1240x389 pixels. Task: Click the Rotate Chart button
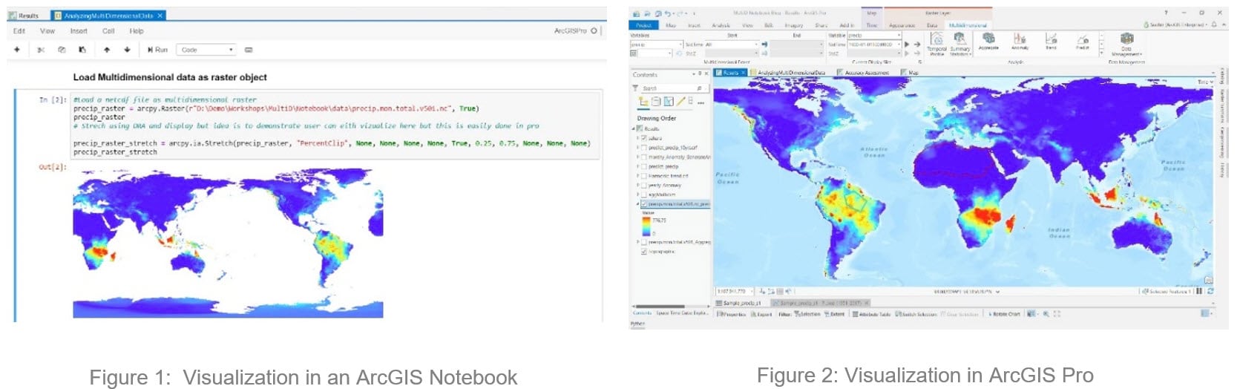pos(1006,314)
